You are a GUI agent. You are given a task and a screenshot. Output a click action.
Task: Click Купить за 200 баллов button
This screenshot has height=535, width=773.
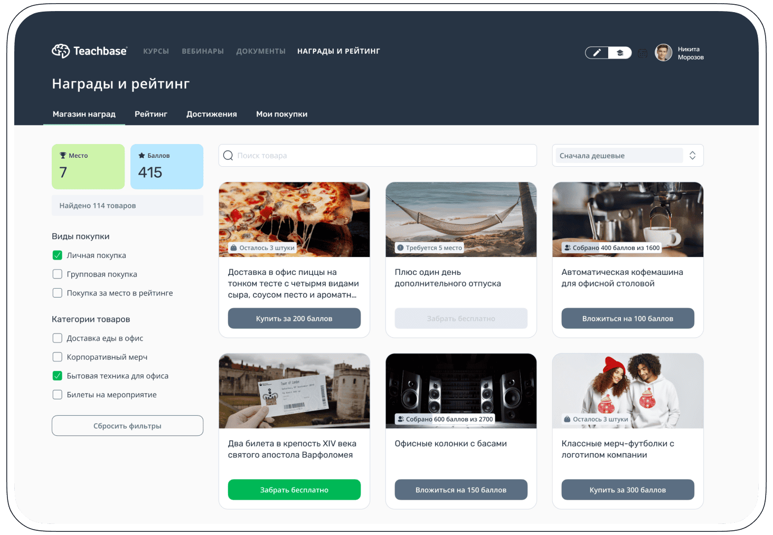pos(294,319)
